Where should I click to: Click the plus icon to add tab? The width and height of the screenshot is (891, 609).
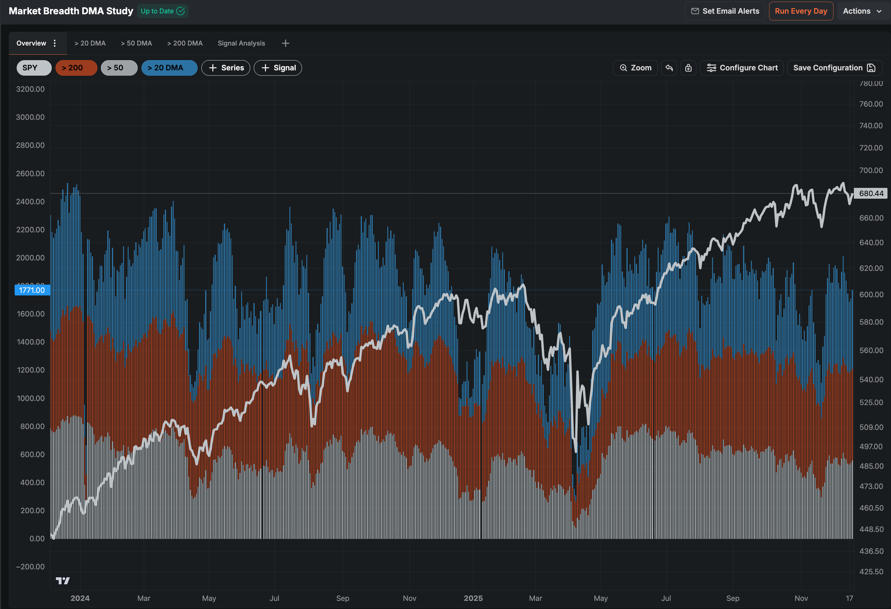285,43
